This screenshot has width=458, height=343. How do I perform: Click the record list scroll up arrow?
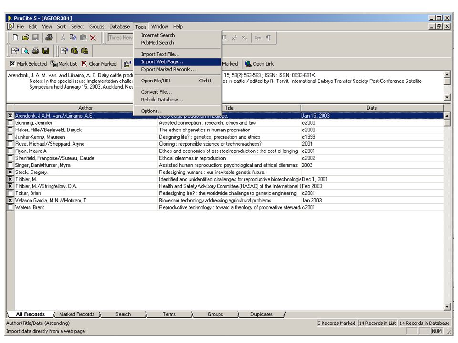point(447,116)
